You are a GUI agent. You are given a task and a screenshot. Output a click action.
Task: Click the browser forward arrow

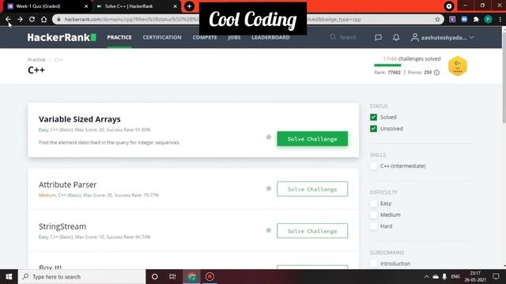pos(20,19)
